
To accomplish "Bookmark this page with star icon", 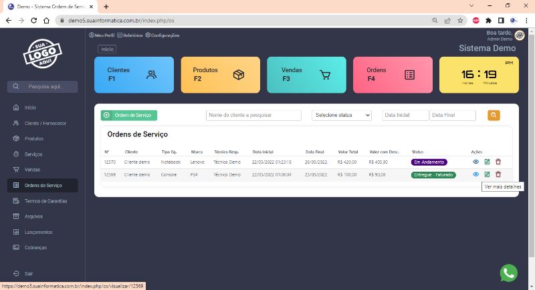I will (460, 20).
